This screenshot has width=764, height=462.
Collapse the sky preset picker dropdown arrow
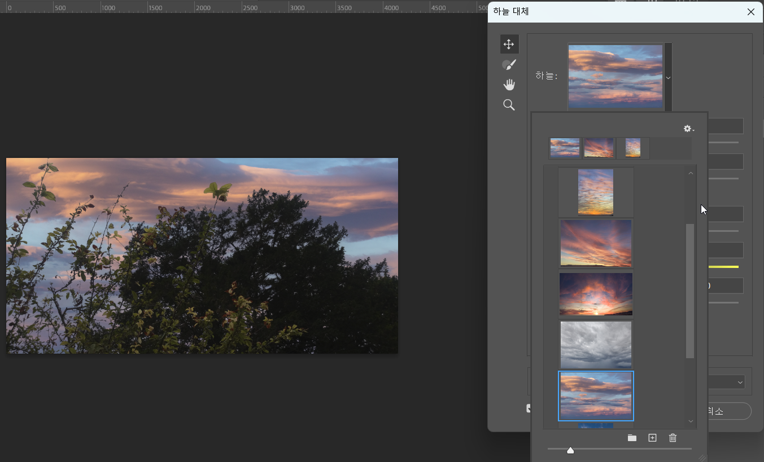click(668, 78)
